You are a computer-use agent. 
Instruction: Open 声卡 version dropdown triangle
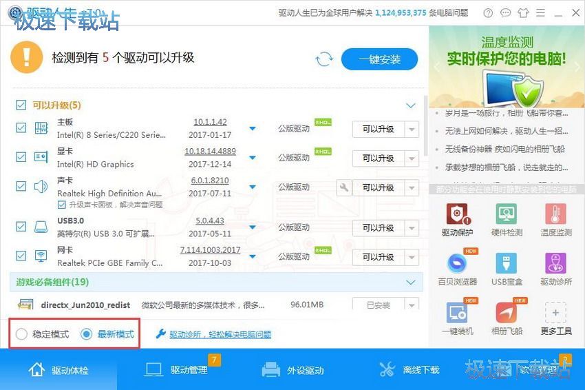253,187
